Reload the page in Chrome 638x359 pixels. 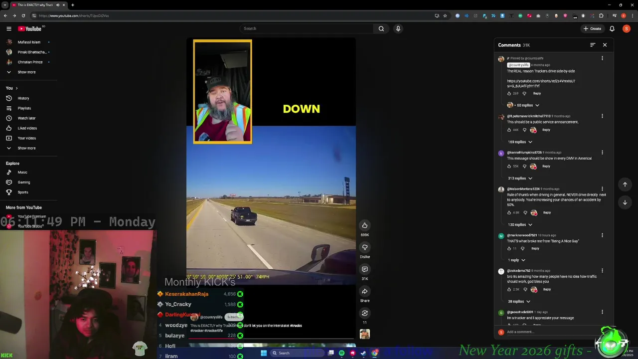tap(23, 15)
